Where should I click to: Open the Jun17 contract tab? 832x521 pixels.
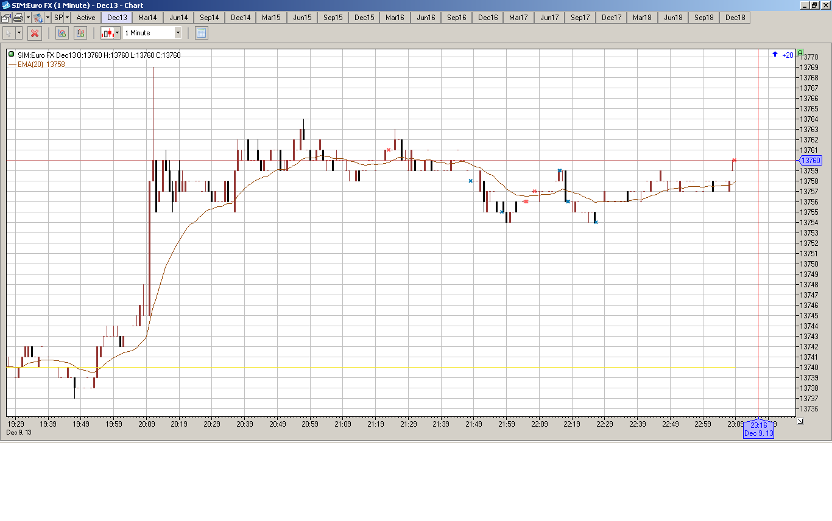coord(549,18)
